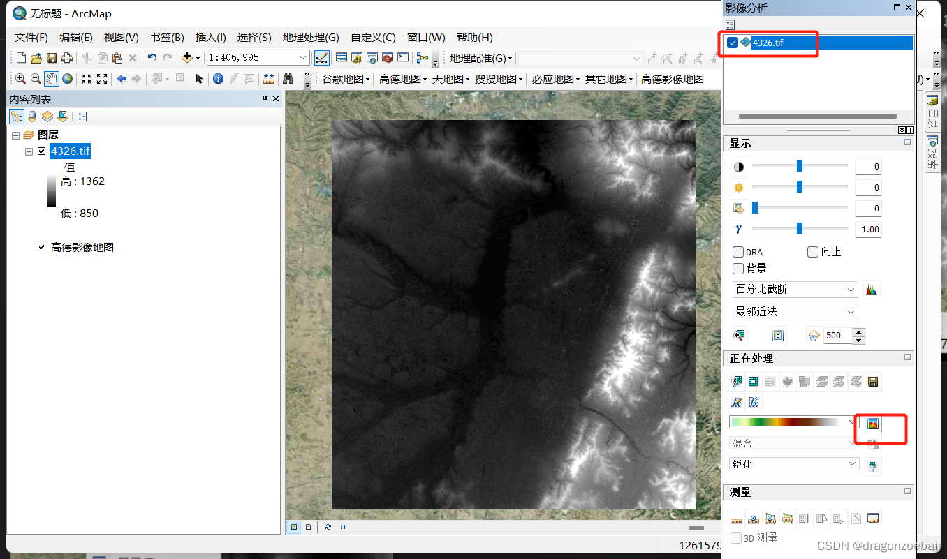Click the filter funnel icon below 锐化
Viewport: 947px width, 559px height.
pyautogui.click(x=873, y=466)
